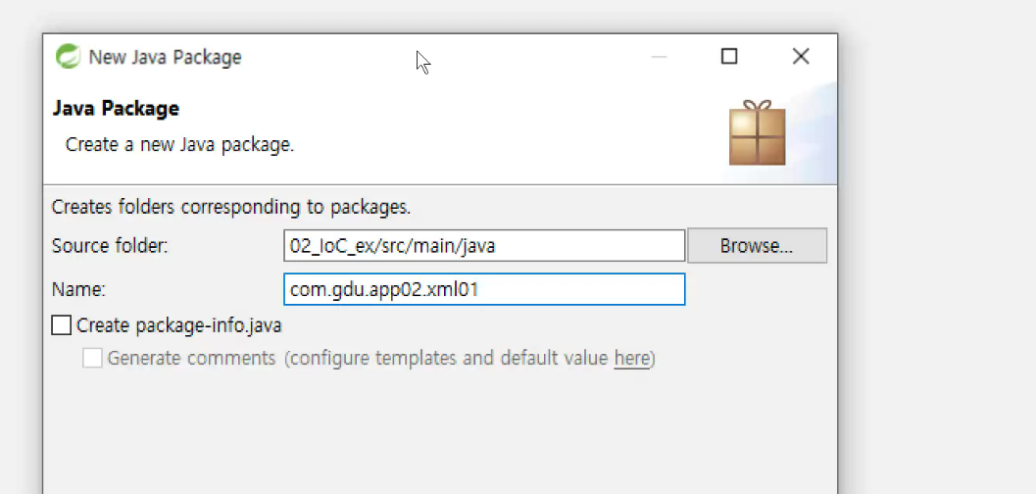The image size is (1036, 494).
Task: Follow the 'here' templates configuration link
Action: pos(631,358)
